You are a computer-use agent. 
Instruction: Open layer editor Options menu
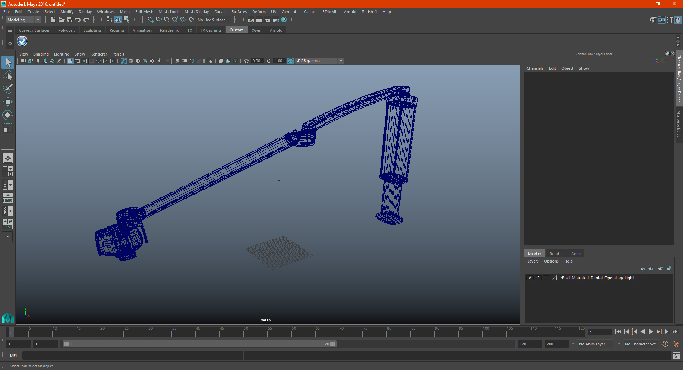(551, 261)
